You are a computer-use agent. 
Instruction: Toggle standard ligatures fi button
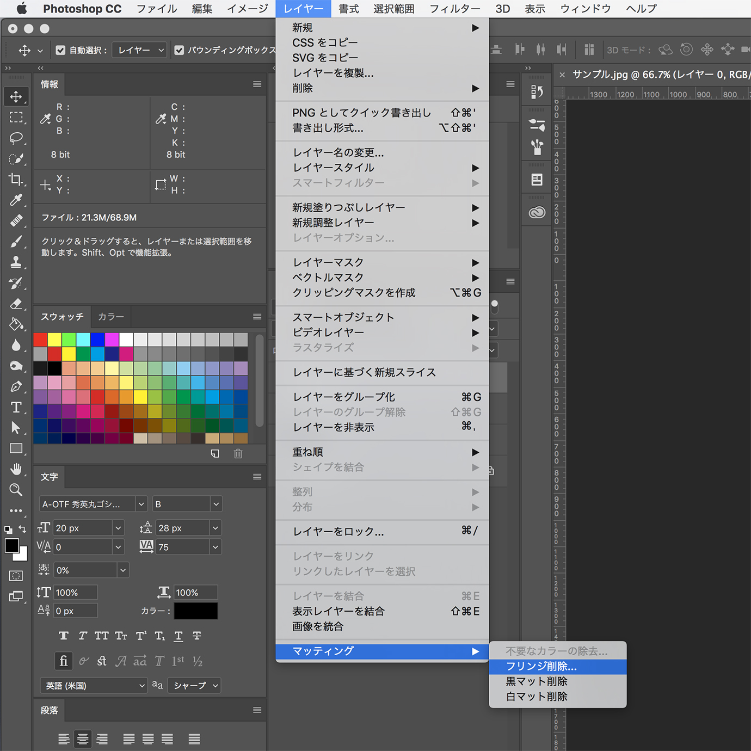click(64, 661)
